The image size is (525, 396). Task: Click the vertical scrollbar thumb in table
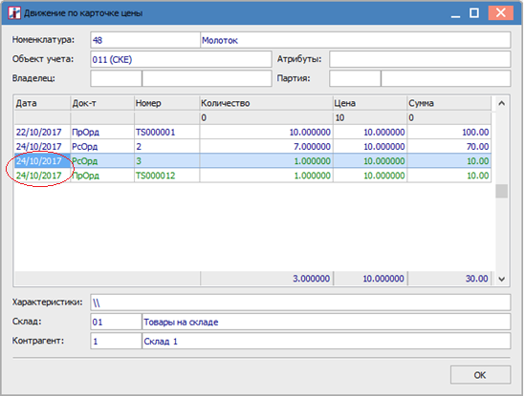pos(501,191)
